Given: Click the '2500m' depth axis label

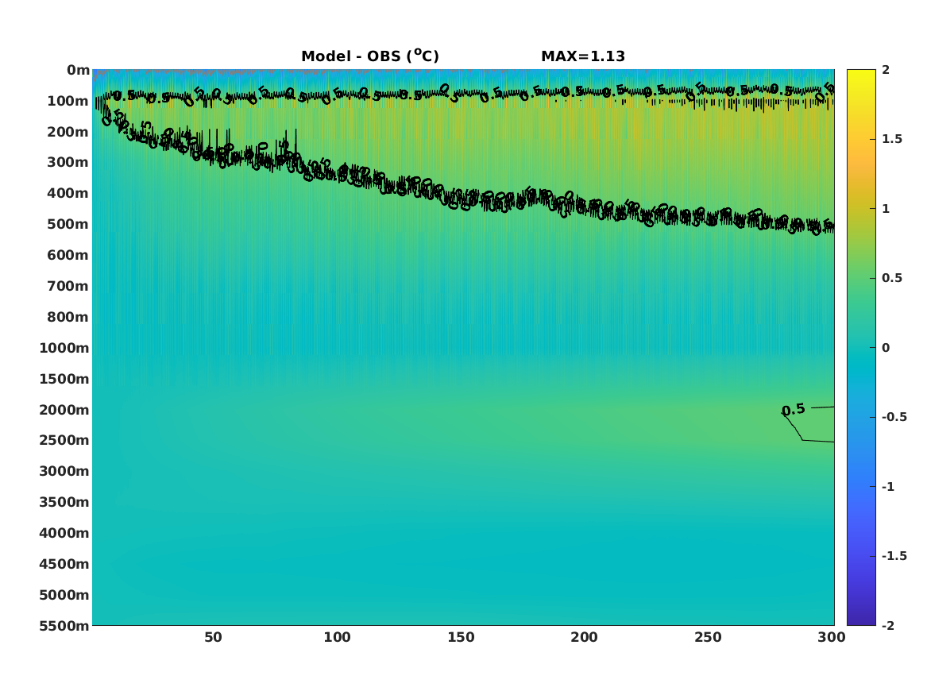Looking at the screenshot, I should (x=64, y=440).
